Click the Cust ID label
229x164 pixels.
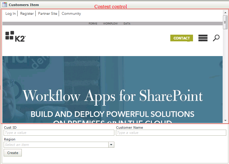[x=10, y=128]
